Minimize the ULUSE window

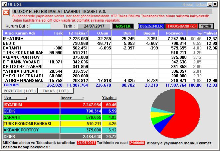(210, 4)
